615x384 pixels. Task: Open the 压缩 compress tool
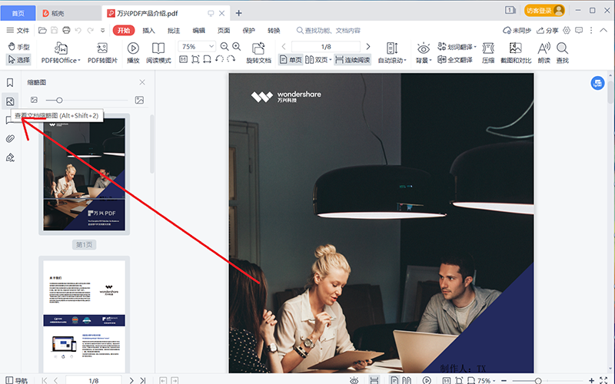[x=488, y=48]
